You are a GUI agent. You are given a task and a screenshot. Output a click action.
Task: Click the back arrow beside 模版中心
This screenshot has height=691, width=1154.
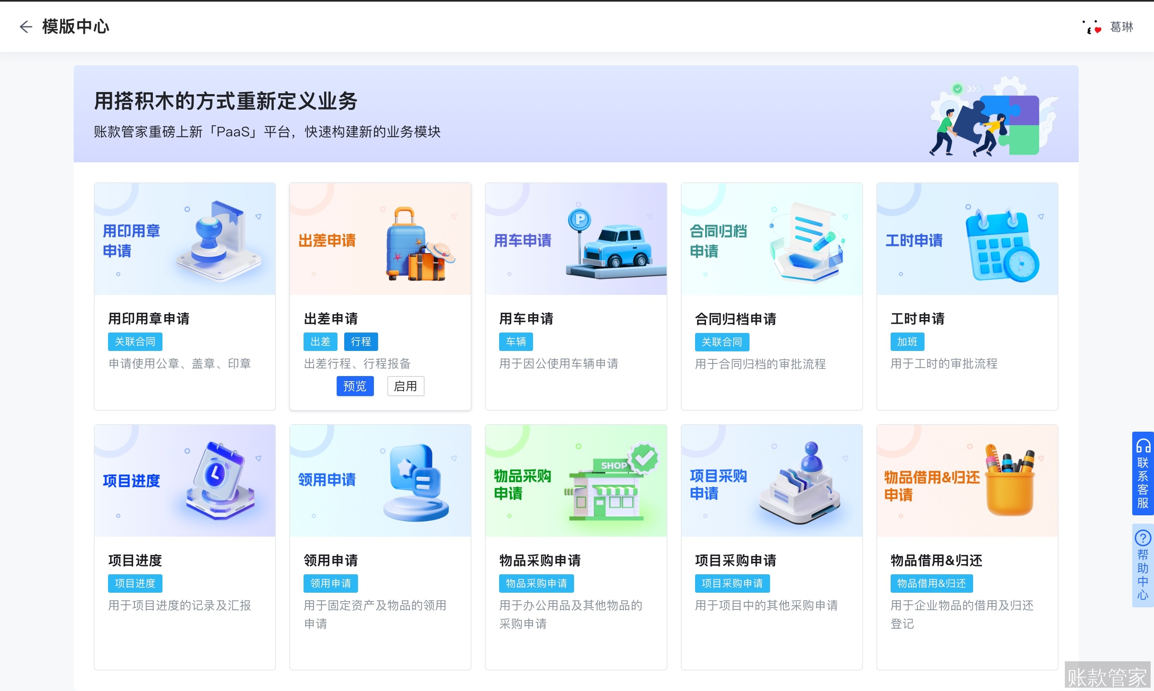click(x=26, y=26)
